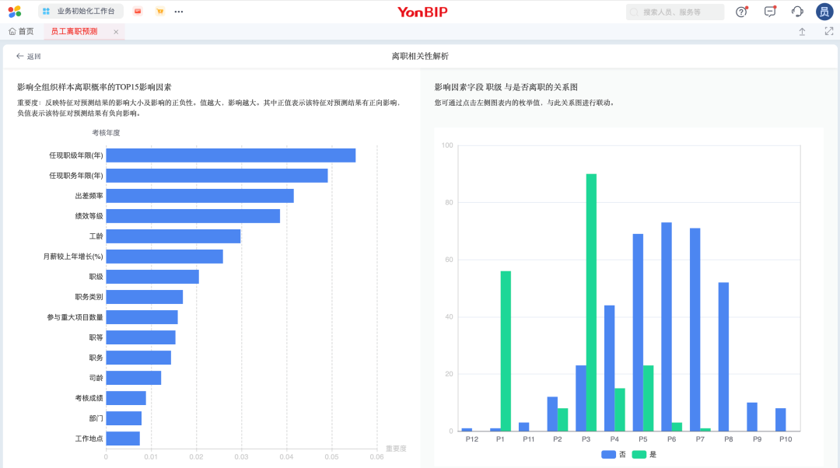The width and height of the screenshot is (840, 468).
Task: Select the 月薪较上年增长(%) bar
Action: click(x=164, y=257)
